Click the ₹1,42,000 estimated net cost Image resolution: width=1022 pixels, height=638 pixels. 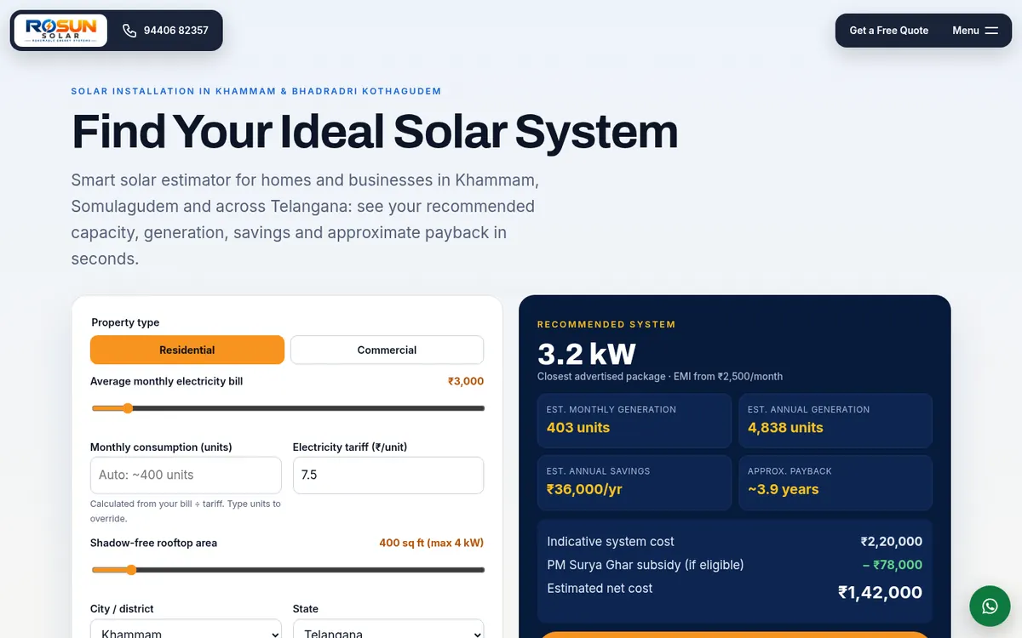pos(881,593)
